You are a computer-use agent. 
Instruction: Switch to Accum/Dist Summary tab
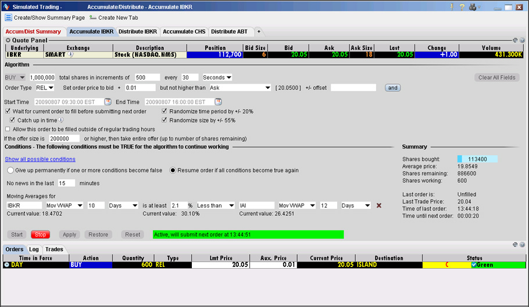click(x=33, y=32)
